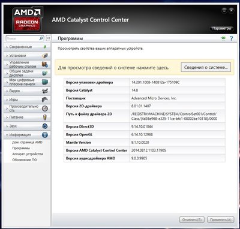
Task: Click the Производительность gauge icon
Action: [45, 109]
